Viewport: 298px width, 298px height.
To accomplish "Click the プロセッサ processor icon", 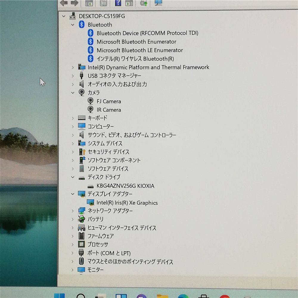I will click(x=82, y=244).
